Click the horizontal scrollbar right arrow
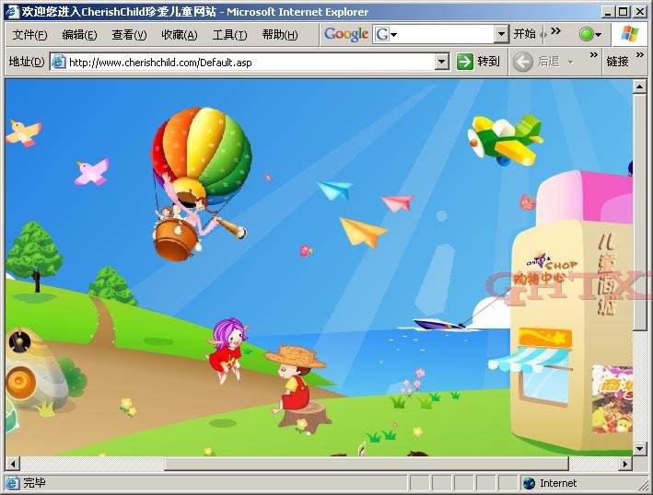The image size is (653, 495). [624, 464]
